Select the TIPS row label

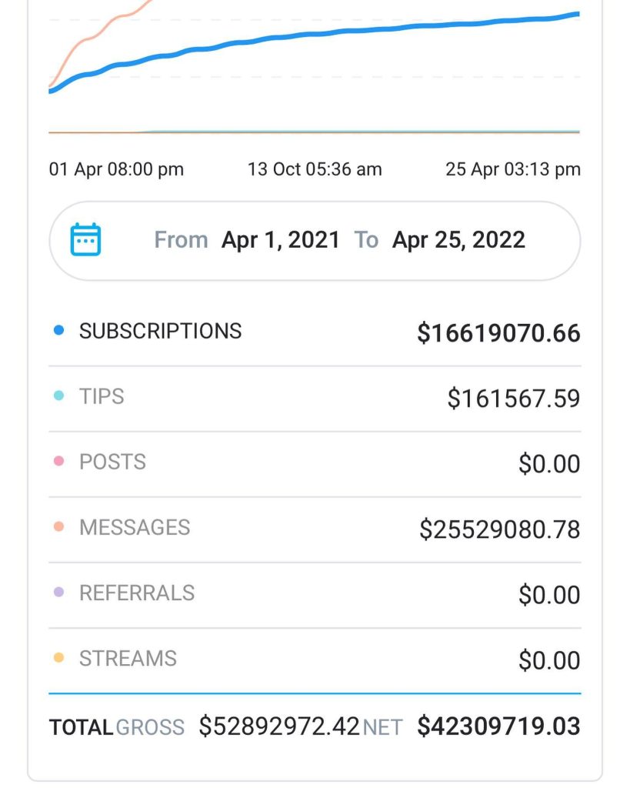click(x=102, y=396)
